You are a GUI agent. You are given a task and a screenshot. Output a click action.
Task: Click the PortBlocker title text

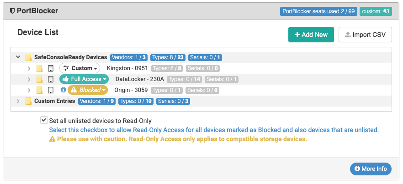pos(37,11)
